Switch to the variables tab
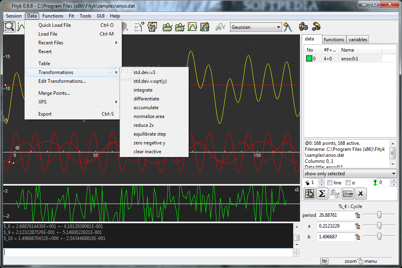The height and width of the screenshot is (268, 402). [x=358, y=40]
